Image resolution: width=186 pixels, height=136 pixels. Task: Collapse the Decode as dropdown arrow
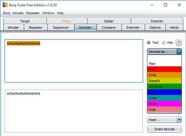pyautogui.click(x=179, y=52)
